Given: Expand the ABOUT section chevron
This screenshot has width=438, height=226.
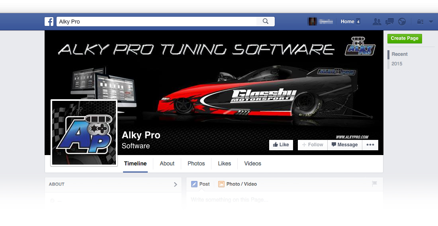Looking at the screenshot, I should [x=176, y=184].
